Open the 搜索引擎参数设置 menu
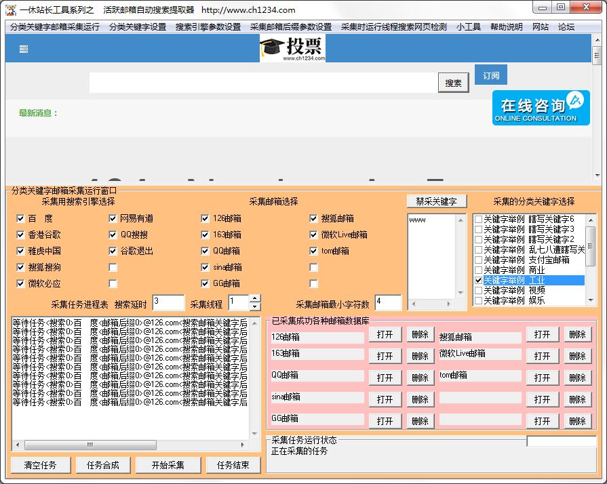The height and width of the screenshot is (484, 607). [x=208, y=27]
